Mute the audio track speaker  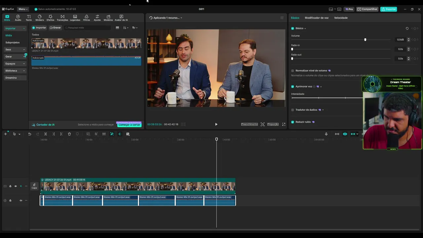21,200
